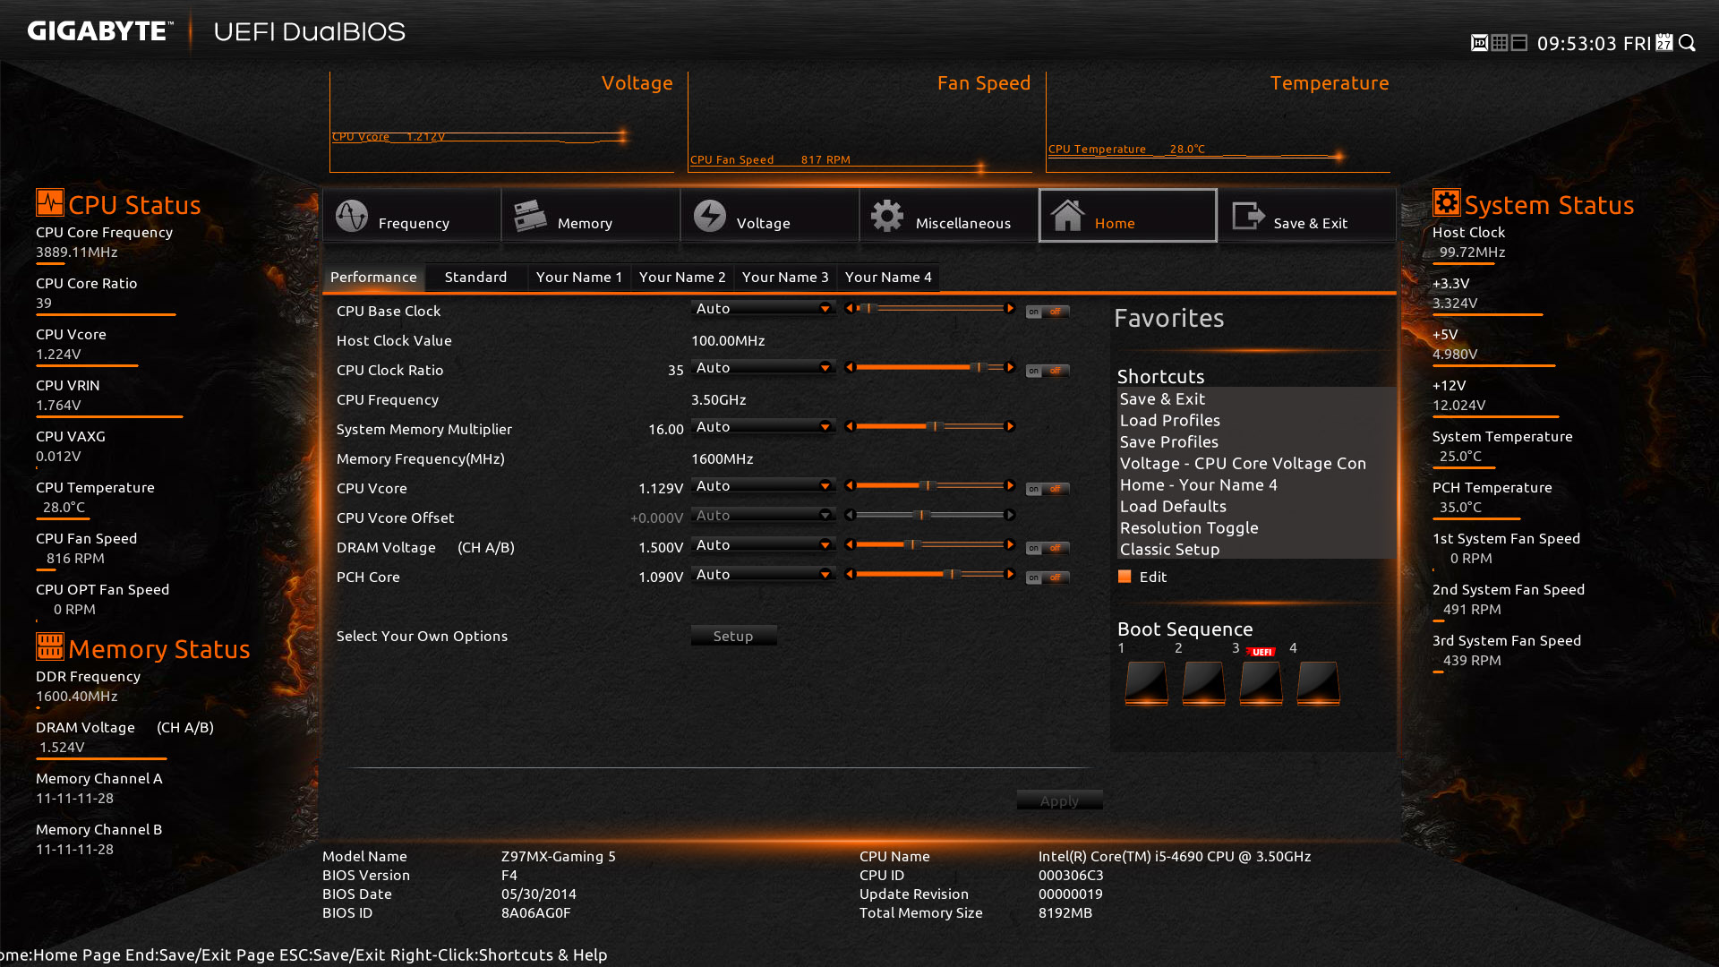Click the Home house icon in main navigation
1719x967 pixels.
(1067, 216)
